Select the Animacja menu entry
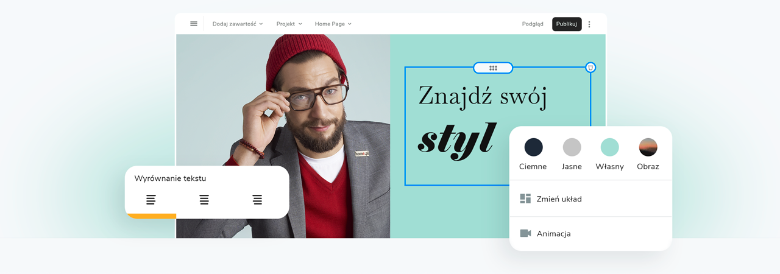The height and width of the screenshot is (274, 780). [590, 233]
